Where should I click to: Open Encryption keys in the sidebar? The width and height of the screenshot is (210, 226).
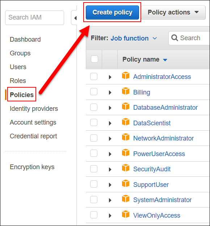tap(32, 167)
